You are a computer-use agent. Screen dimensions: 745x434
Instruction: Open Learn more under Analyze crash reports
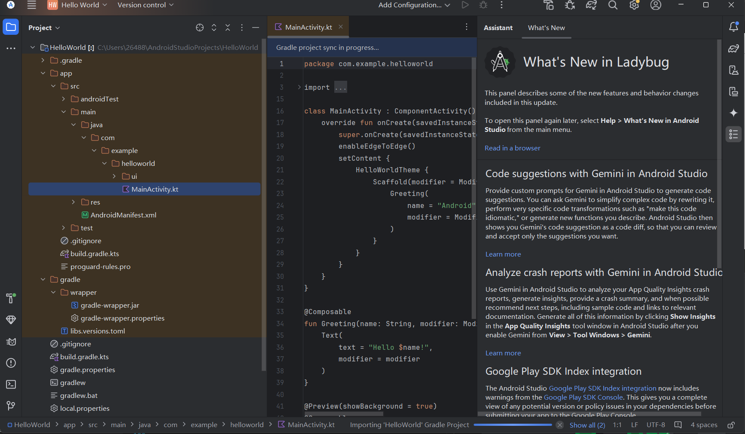click(503, 353)
